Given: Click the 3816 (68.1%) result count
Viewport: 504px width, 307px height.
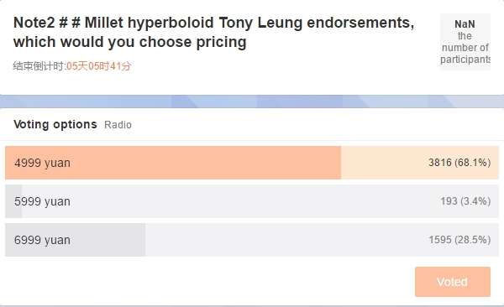Looking at the screenshot, I should coord(459,163).
